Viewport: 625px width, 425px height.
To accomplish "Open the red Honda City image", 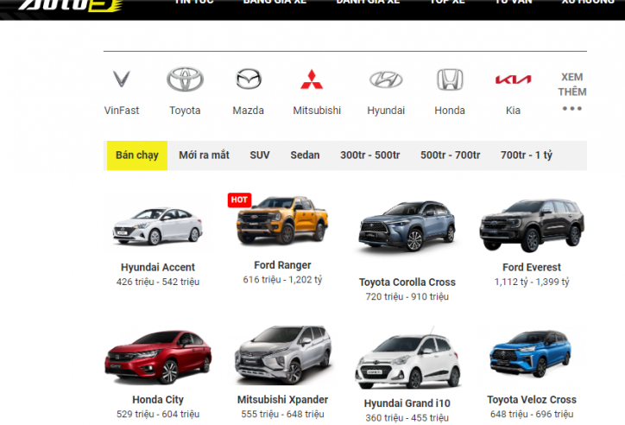I will (158, 357).
